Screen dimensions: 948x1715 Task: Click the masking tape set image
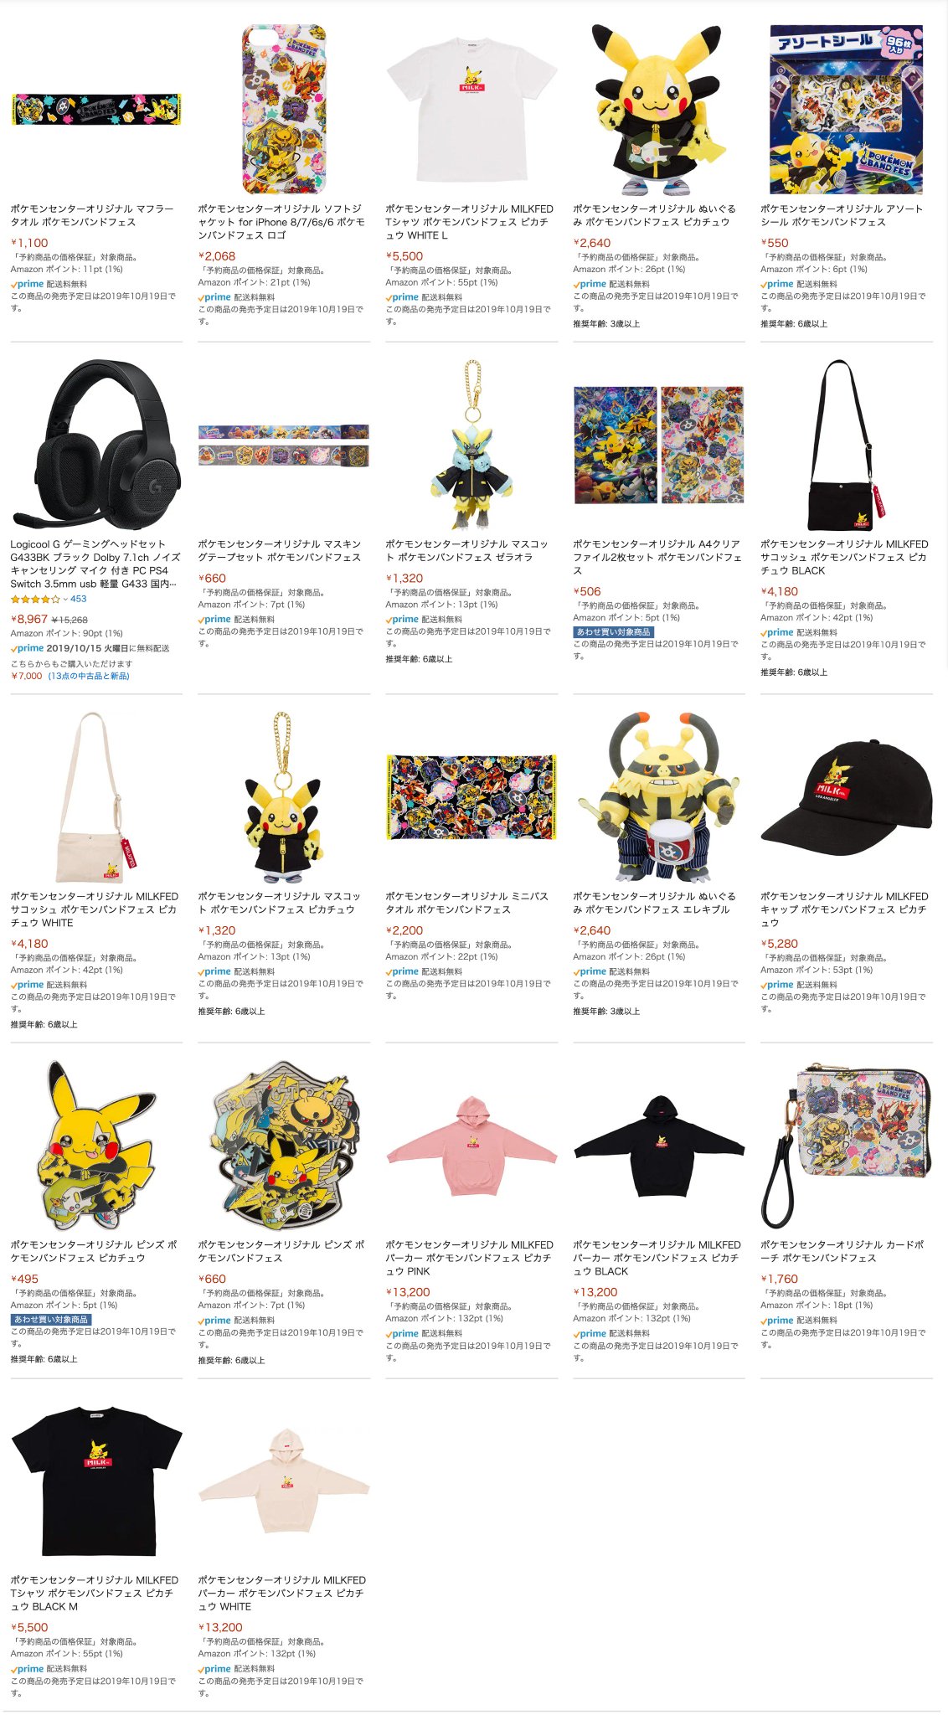(x=284, y=445)
